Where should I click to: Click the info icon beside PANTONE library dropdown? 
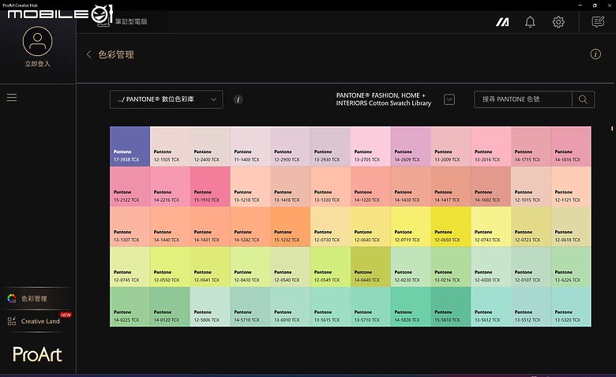238,99
